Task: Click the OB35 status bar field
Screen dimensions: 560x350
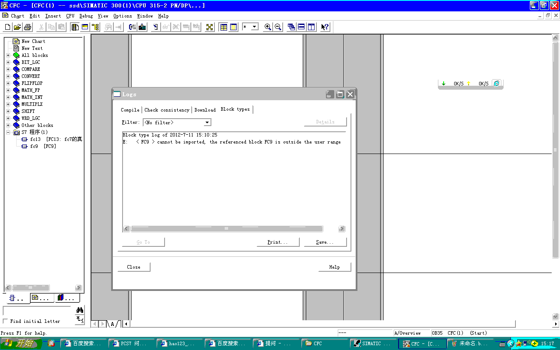Action: (437, 333)
